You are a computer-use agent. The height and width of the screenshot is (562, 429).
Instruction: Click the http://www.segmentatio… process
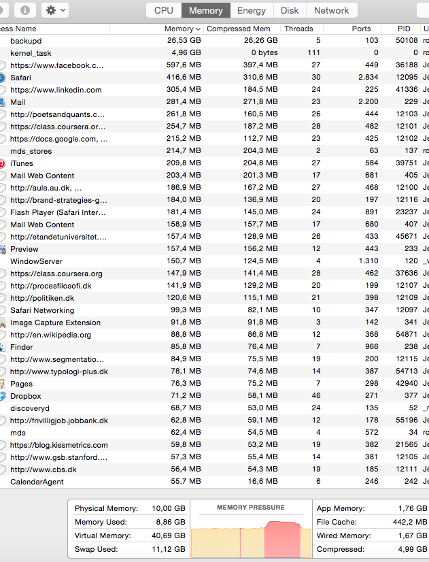pyautogui.click(x=215, y=359)
